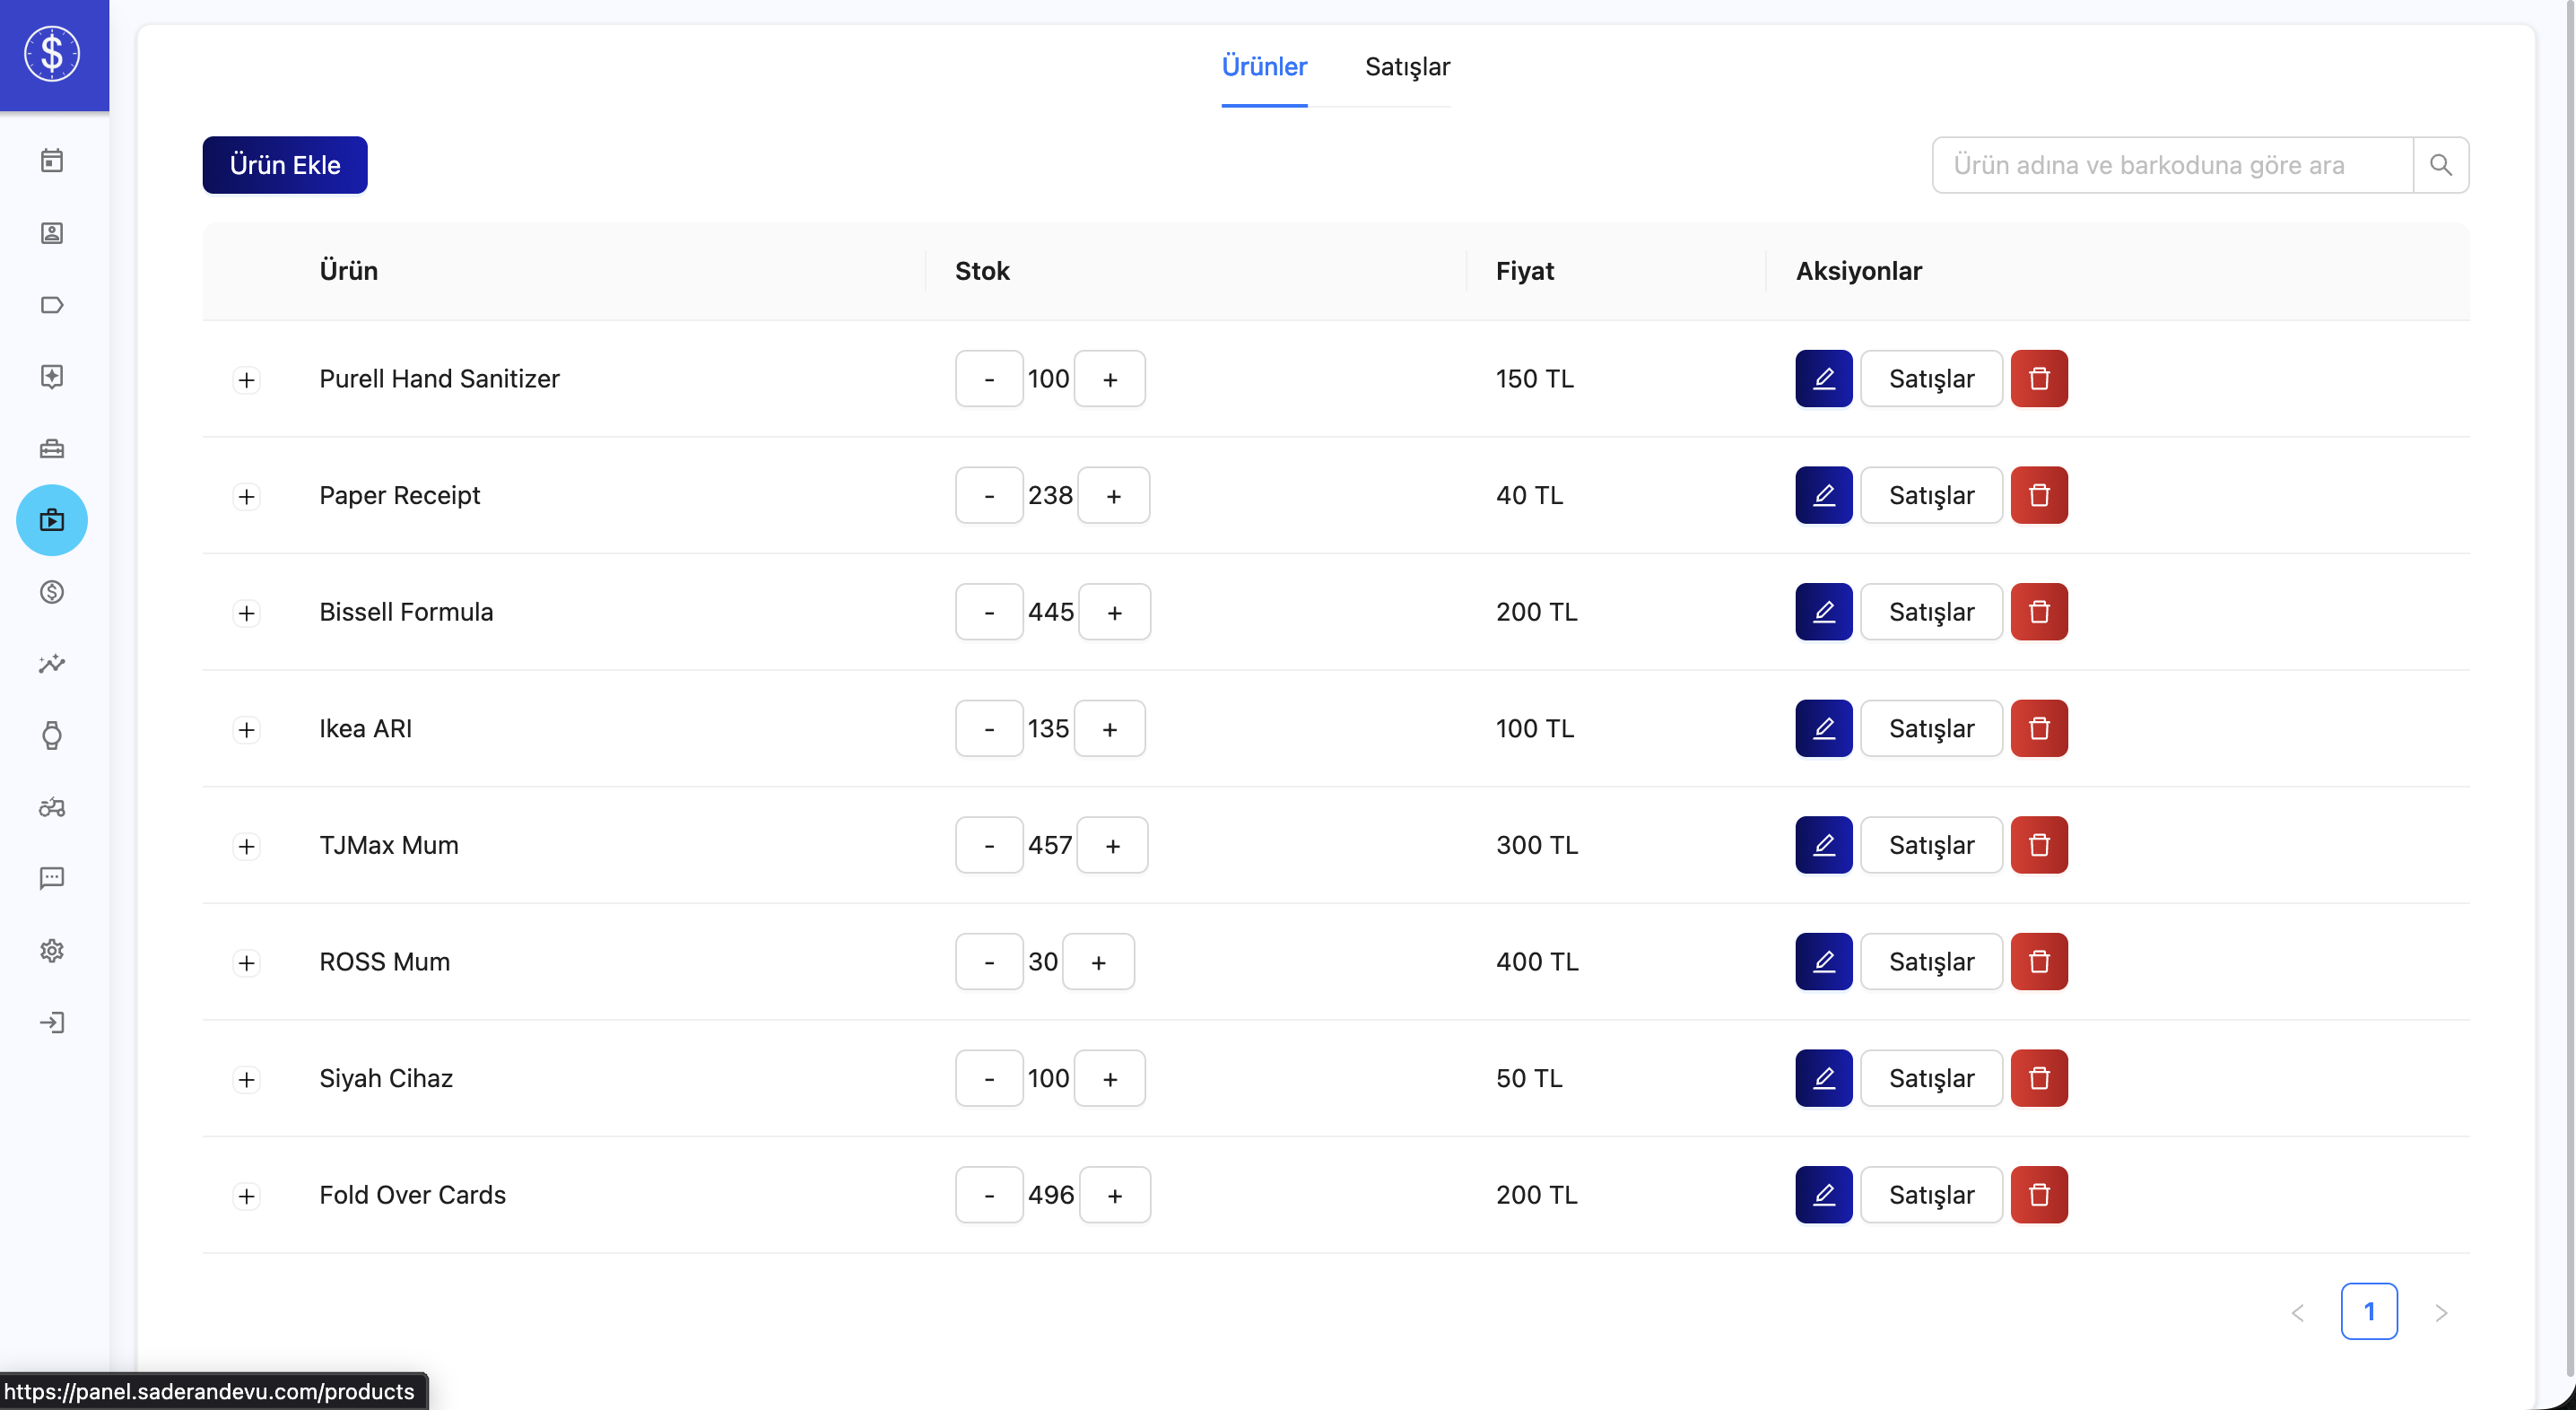Image resolution: width=2576 pixels, height=1410 pixels.
Task: Increase the Siyah Cihaz stock count
Action: [x=1109, y=1079]
